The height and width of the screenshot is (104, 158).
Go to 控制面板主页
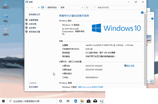tap(34, 14)
